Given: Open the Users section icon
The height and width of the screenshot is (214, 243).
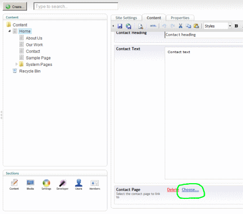Looking at the screenshot, I should 79,184.
